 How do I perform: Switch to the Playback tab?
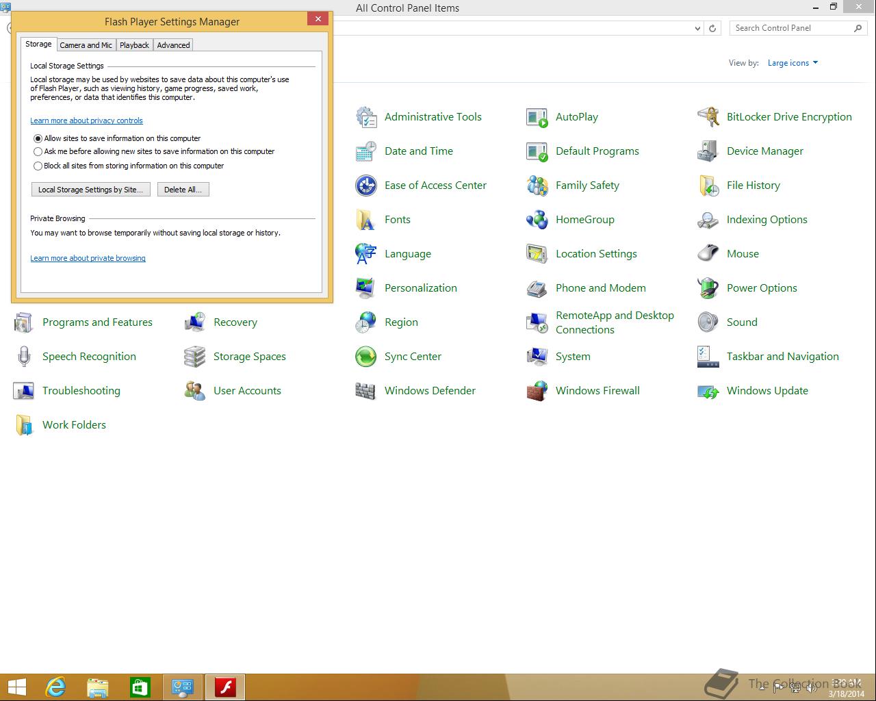(134, 45)
